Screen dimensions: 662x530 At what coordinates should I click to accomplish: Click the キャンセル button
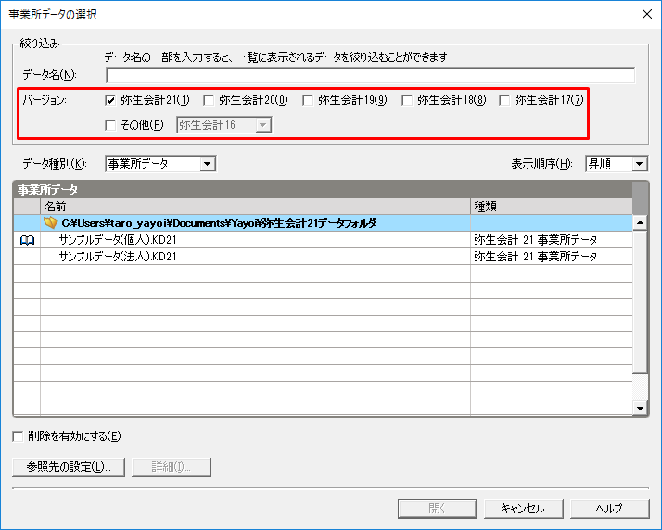coord(523,508)
